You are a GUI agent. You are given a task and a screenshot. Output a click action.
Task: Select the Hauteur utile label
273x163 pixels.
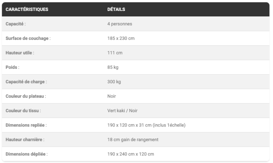click(20, 53)
